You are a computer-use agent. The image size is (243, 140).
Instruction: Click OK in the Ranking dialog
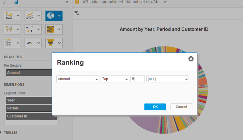pos(155,107)
